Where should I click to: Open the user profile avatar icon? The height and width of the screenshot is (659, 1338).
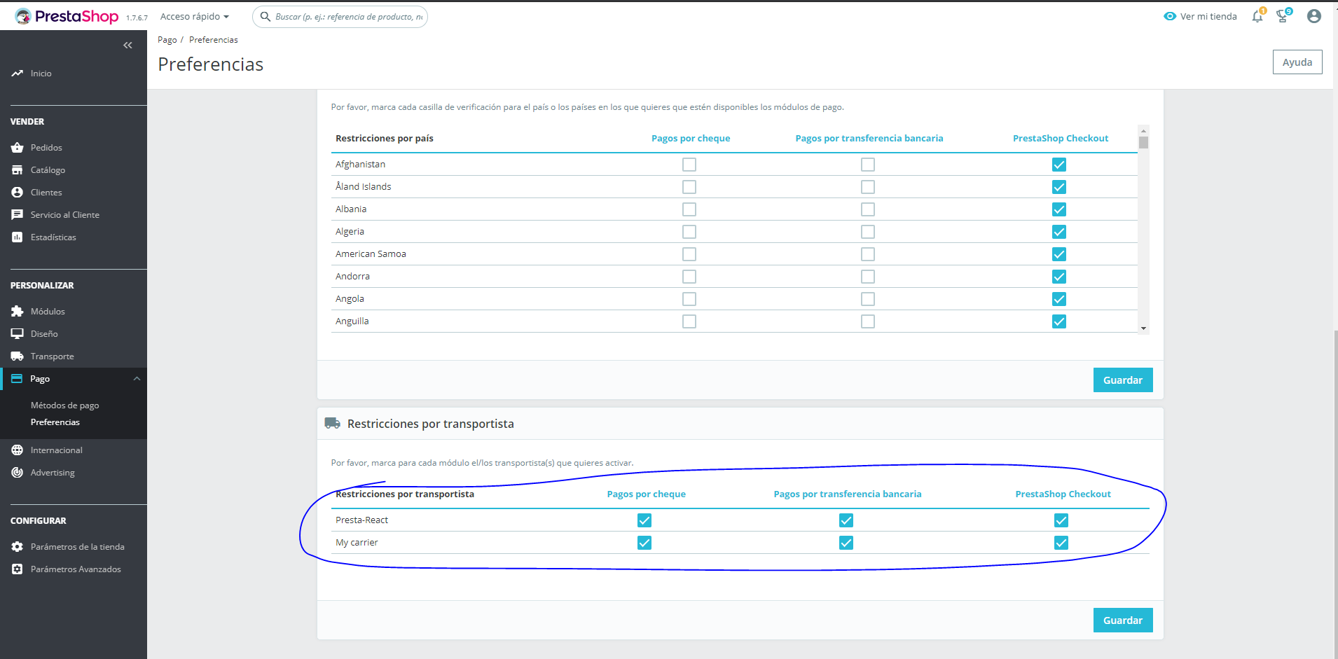(x=1314, y=16)
